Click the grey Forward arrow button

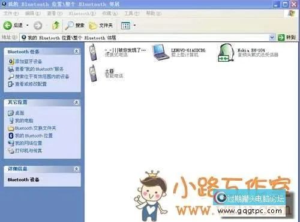click(38, 26)
